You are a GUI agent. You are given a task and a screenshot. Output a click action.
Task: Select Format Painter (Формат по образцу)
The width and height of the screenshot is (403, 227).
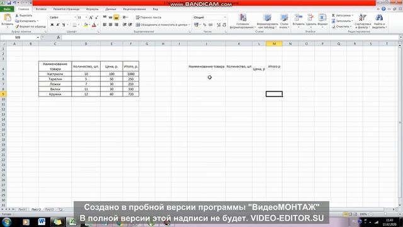click(x=30, y=26)
